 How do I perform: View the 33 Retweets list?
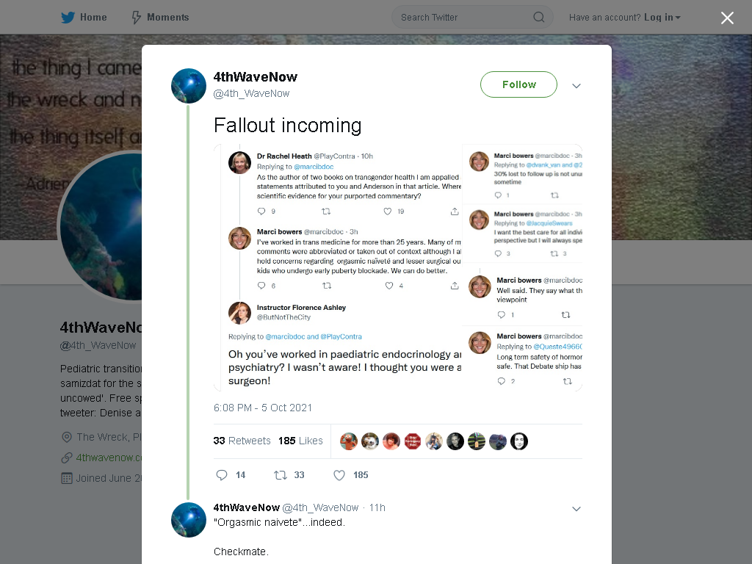[242, 441]
